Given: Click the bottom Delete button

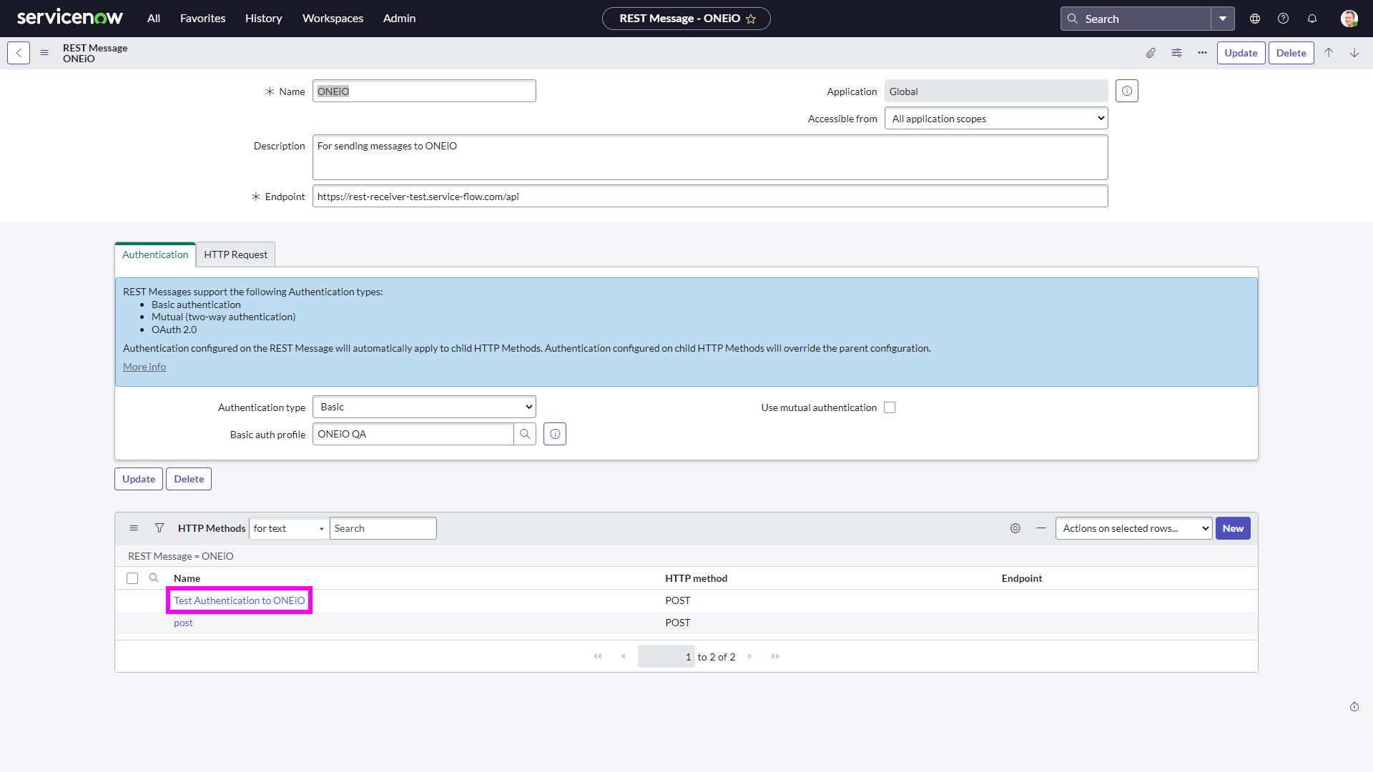Looking at the screenshot, I should coord(189,479).
